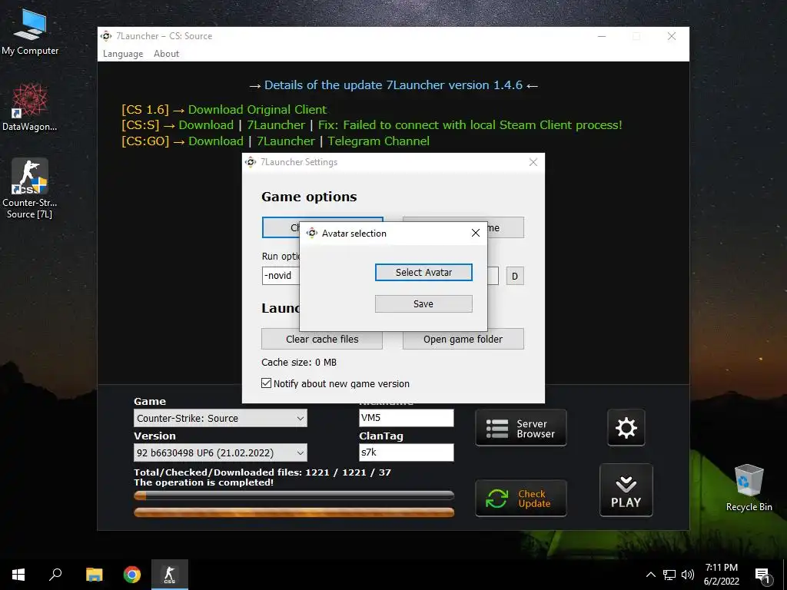
Task: Open the notification center icon
Action: pos(762,575)
